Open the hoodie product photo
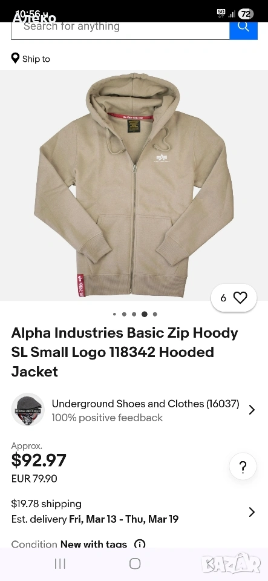Image resolution: width=268 pixels, height=581 pixels. [134, 185]
